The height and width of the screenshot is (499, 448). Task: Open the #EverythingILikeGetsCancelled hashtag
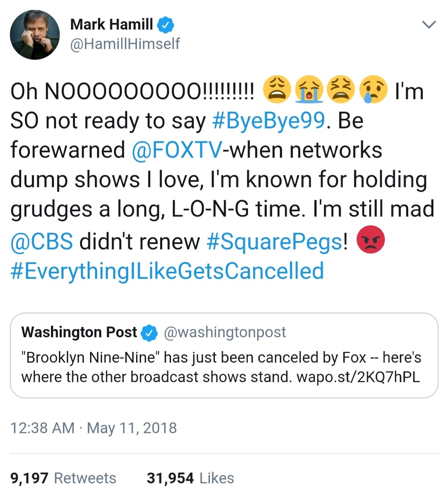[167, 271]
